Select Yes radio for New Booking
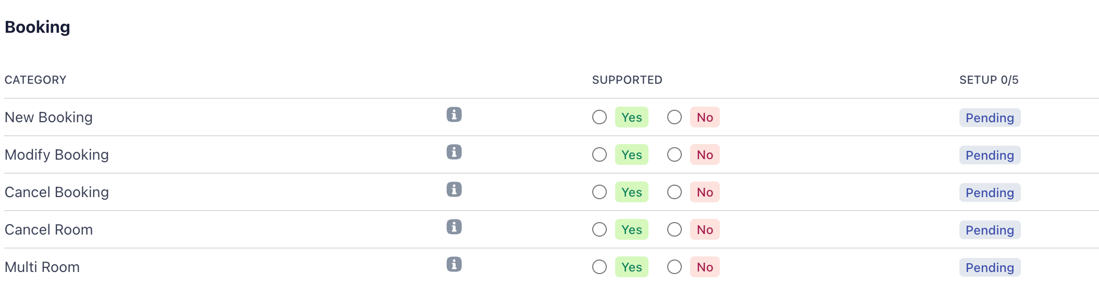The height and width of the screenshot is (285, 1099). [x=600, y=118]
